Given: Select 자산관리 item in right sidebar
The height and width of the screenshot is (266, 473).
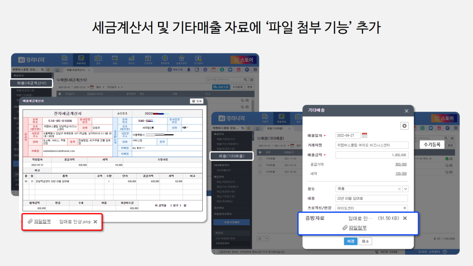Looking at the screenshot, I should (x=219, y=208).
